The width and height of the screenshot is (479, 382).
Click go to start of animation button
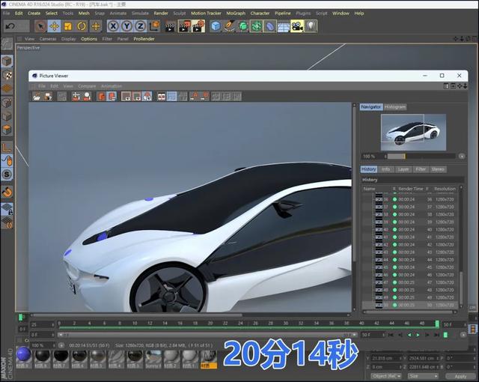(x=391, y=335)
